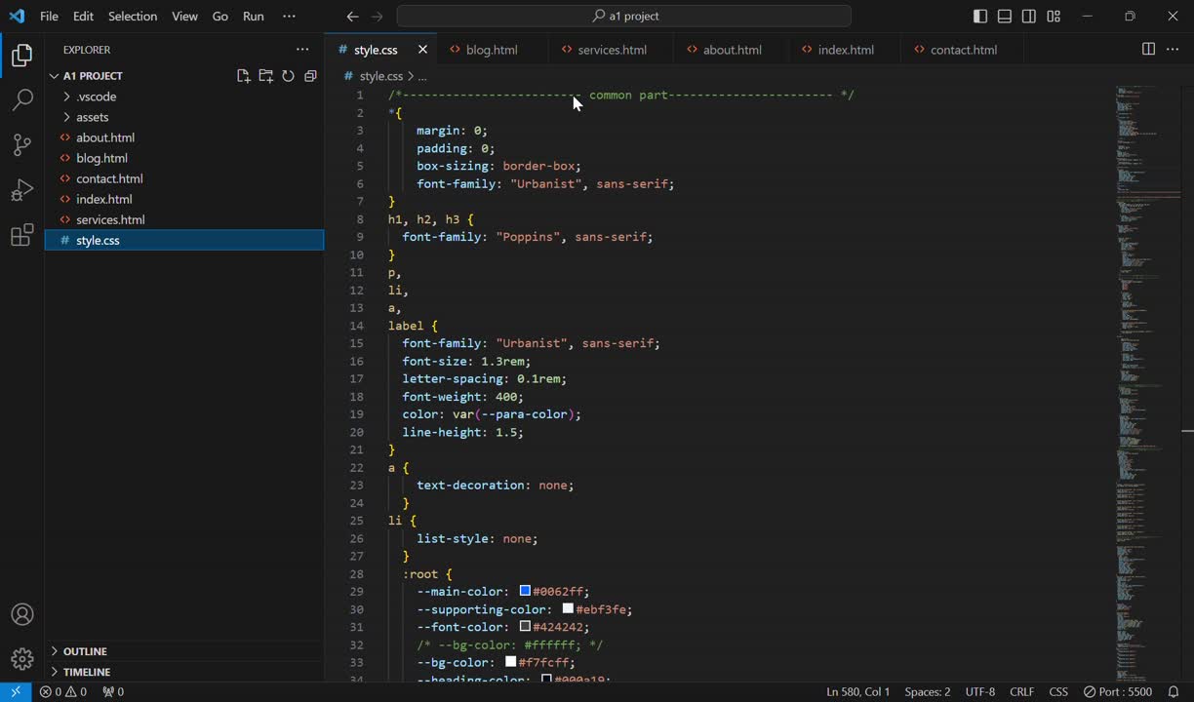Viewport: 1194px width, 702px height.
Task: Expand the assets folder
Action: pos(92,117)
